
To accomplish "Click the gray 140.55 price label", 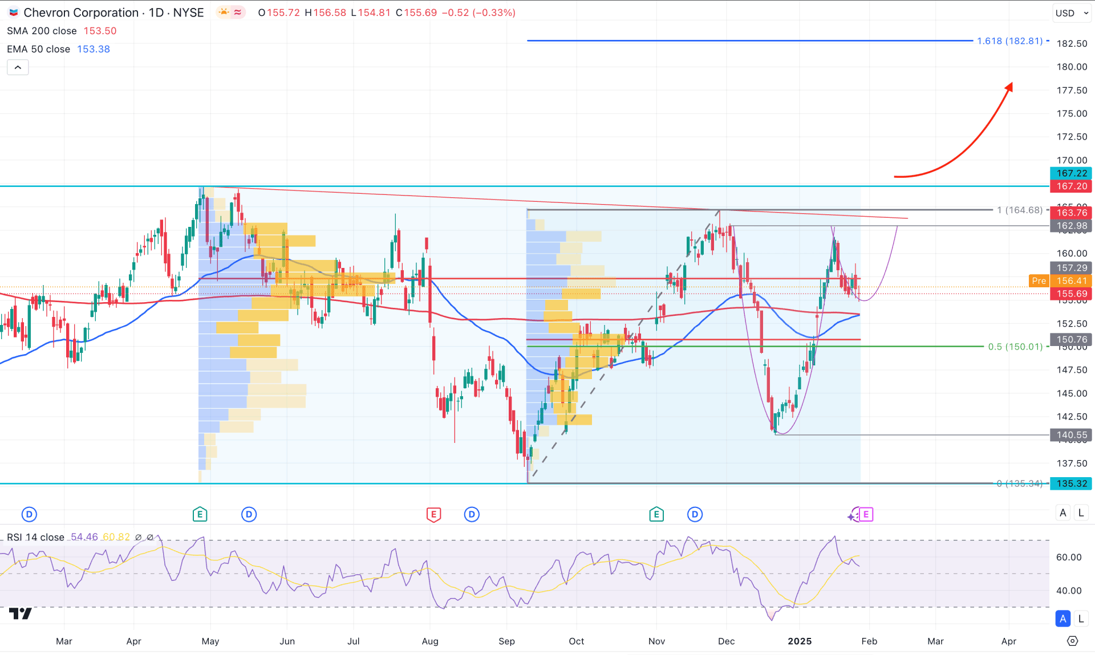I will pyautogui.click(x=1071, y=435).
